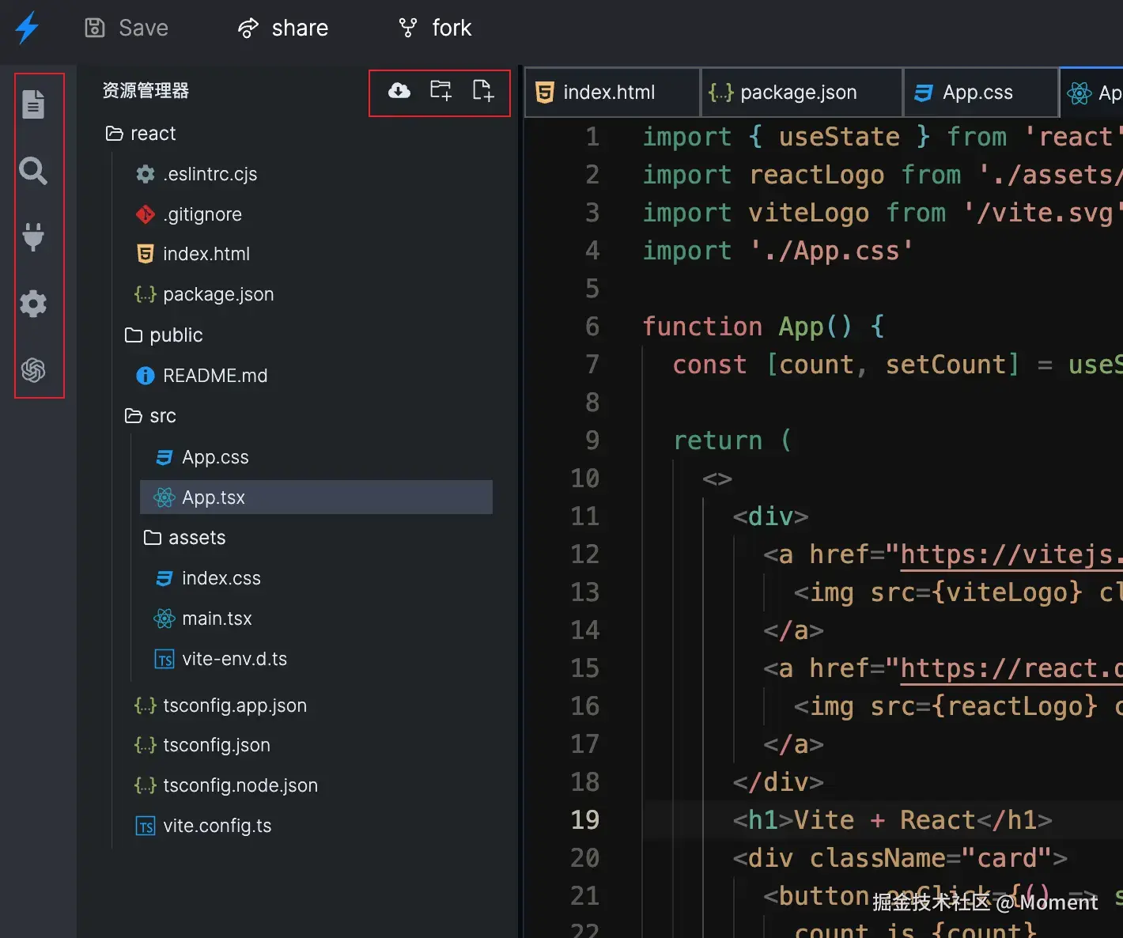Click the info icon beside README.md
The image size is (1123, 938).
point(146,376)
